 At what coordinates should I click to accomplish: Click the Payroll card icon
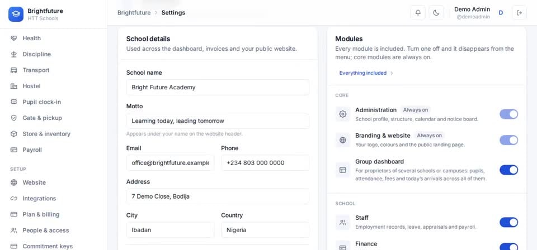(13, 150)
